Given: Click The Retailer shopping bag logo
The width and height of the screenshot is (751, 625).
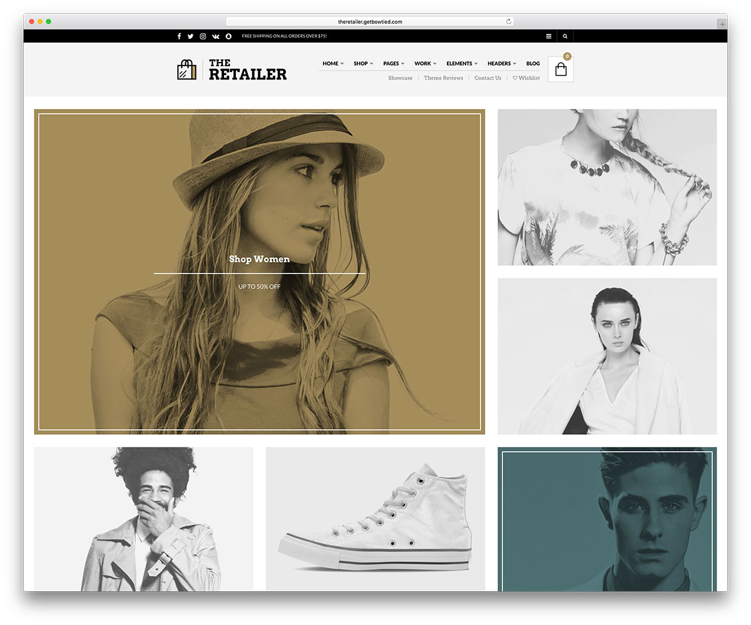Looking at the screenshot, I should [x=186, y=69].
